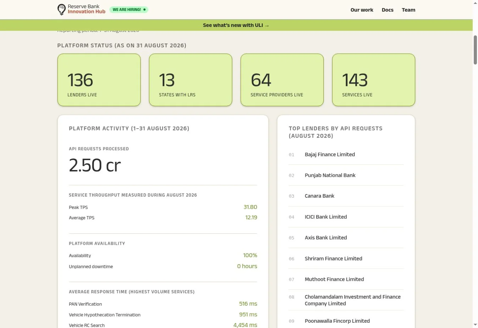478x328 pixels.
Task: Click the scrollbar down arrow
Action: tap(475, 325)
